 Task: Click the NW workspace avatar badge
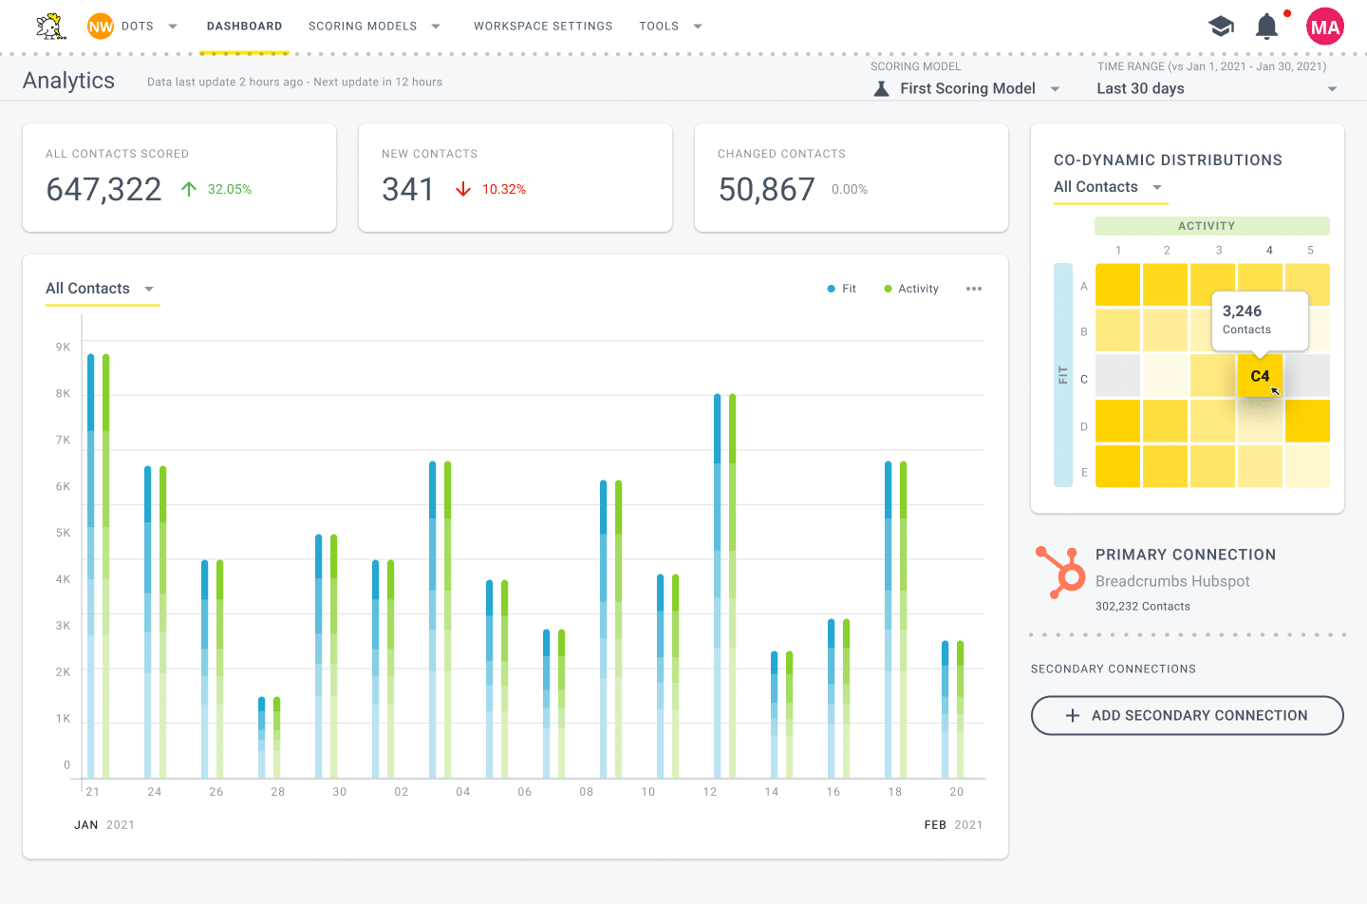coord(101,27)
